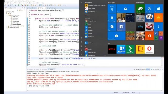Image resolution: width=168 pixels, height=94 pixels.
Task: Open 3D Viewer in Start app list
Action: 95,43
